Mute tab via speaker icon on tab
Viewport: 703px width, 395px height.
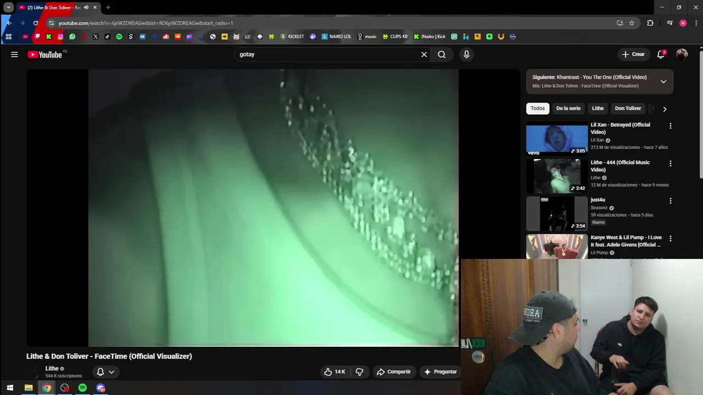(86, 8)
